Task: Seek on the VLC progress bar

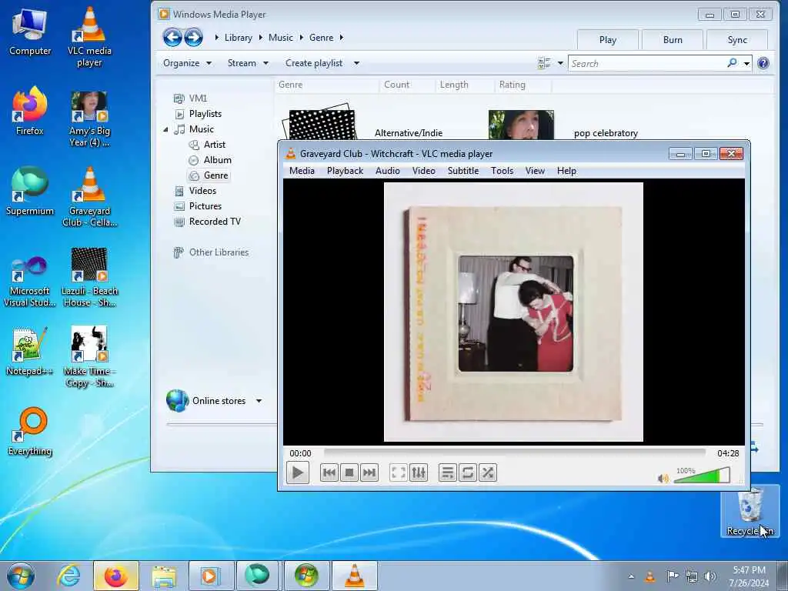Action: coord(515,452)
